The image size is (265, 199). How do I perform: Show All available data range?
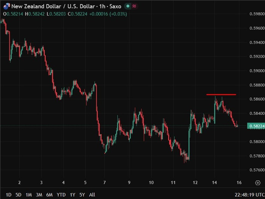tap(92, 195)
